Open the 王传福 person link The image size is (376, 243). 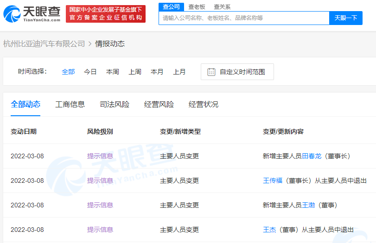coord(273,181)
